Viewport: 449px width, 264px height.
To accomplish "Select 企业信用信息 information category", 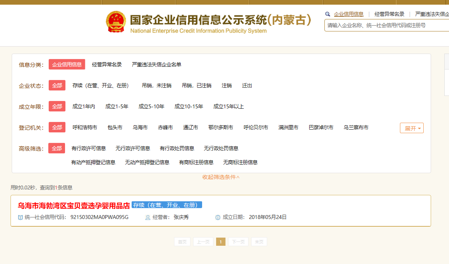I will 67,64.
